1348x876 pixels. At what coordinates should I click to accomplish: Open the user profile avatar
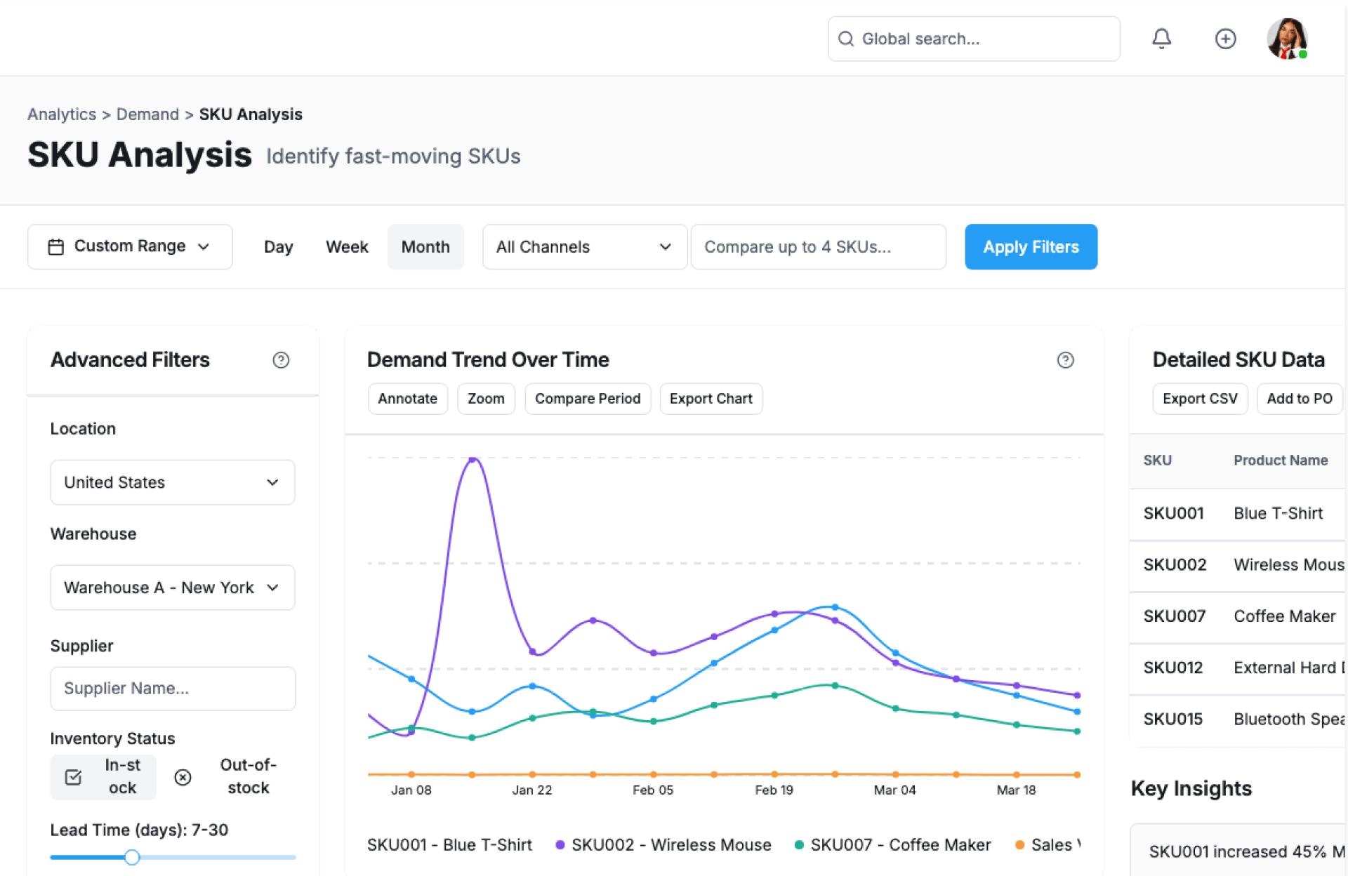tap(1287, 39)
